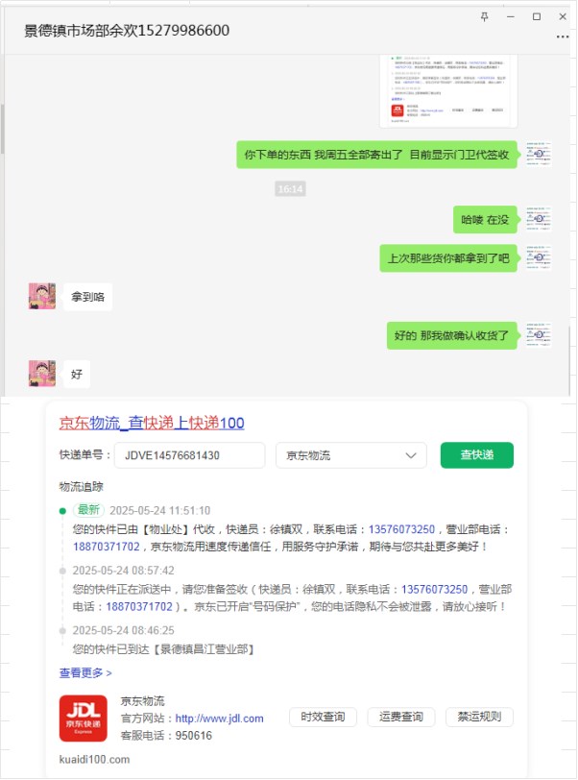Click the dropdown chevron arrow
Screen dimensions: 578x780
tap(411, 455)
